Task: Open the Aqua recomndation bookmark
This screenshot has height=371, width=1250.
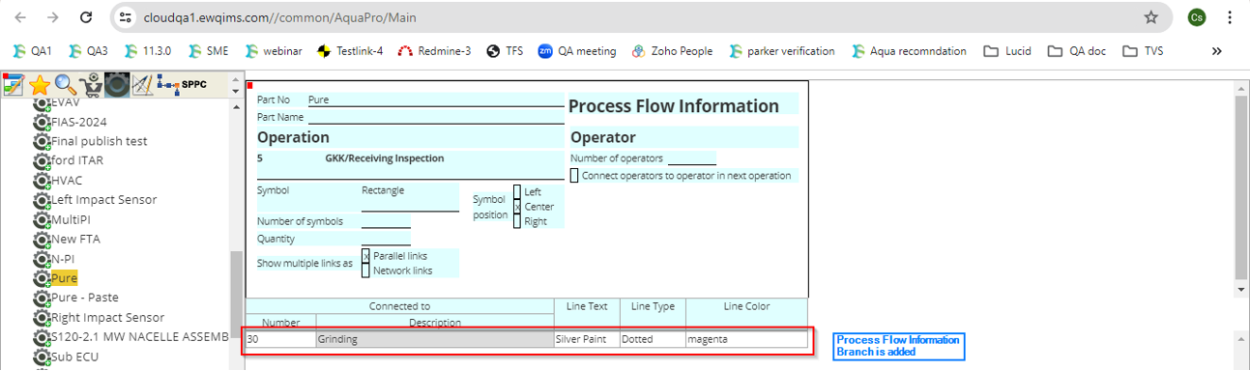Action: [x=908, y=51]
